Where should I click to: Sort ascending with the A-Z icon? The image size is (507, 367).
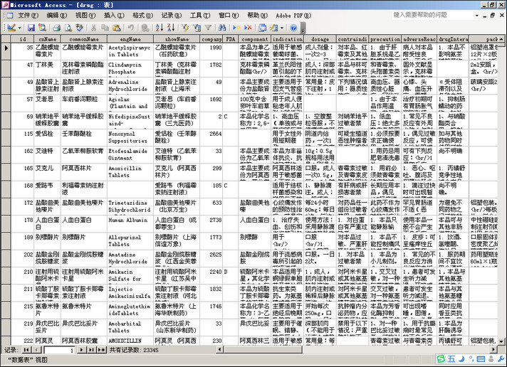[x=160, y=28]
